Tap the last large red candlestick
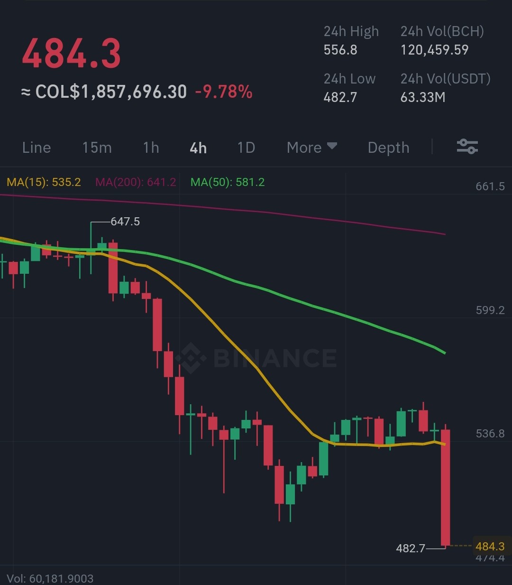512x585 pixels. point(446,487)
